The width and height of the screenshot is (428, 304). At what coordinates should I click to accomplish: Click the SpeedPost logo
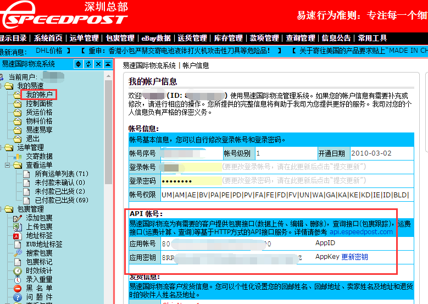point(64,15)
